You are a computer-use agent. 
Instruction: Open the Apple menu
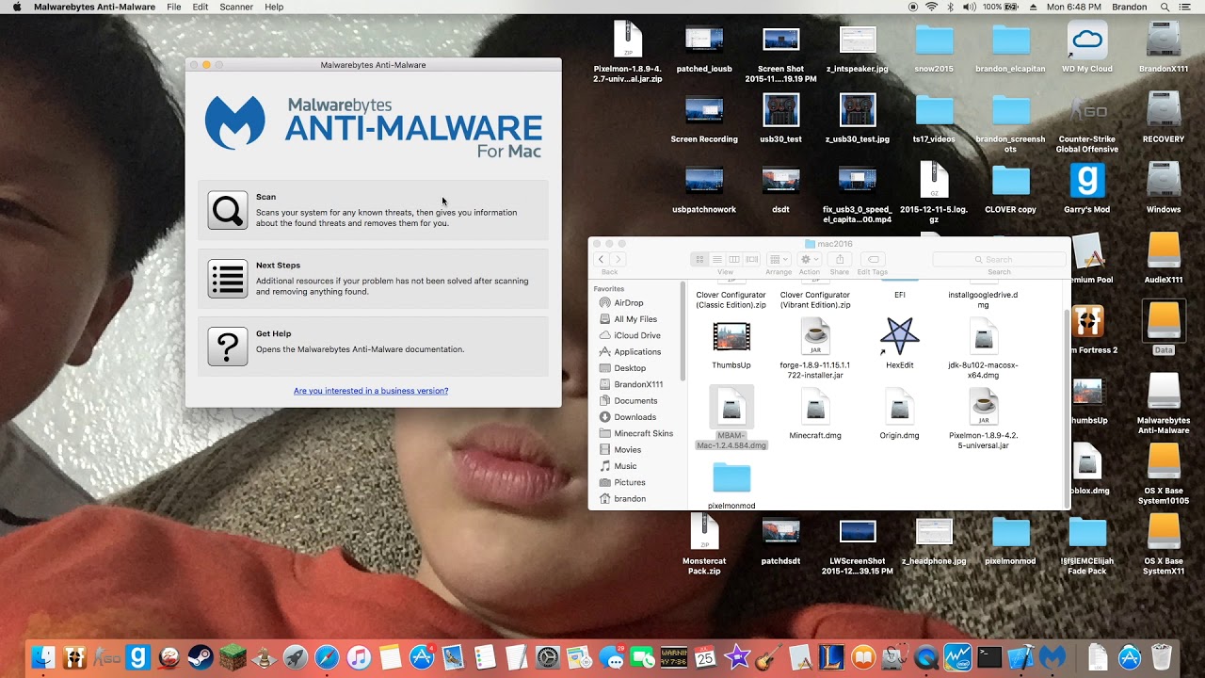[16, 7]
